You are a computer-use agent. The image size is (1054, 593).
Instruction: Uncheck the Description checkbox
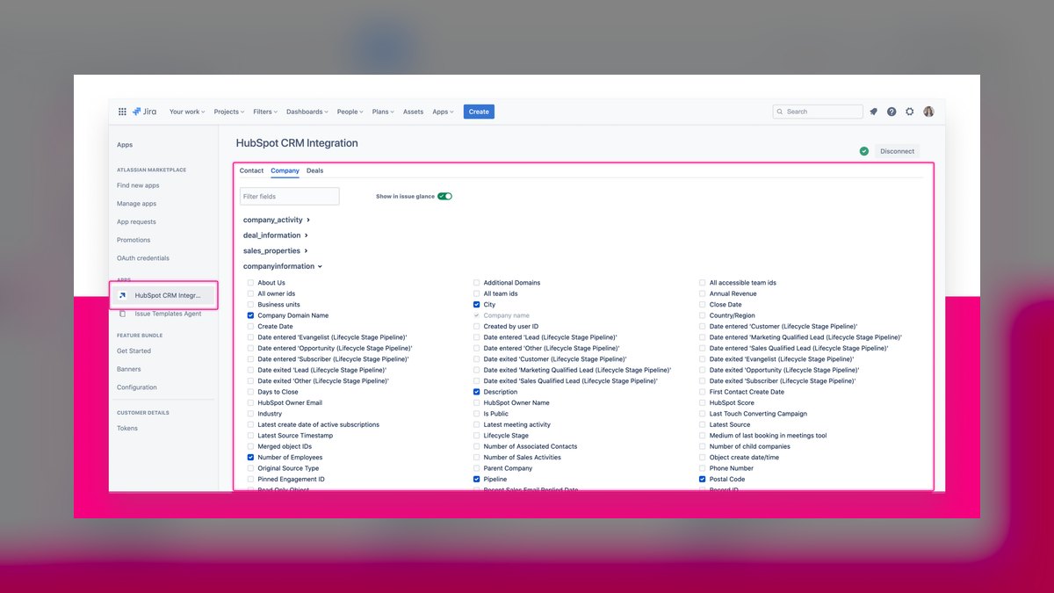click(x=477, y=392)
